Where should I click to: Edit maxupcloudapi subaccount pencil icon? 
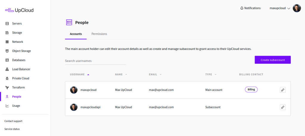pyautogui.click(x=283, y=107)
